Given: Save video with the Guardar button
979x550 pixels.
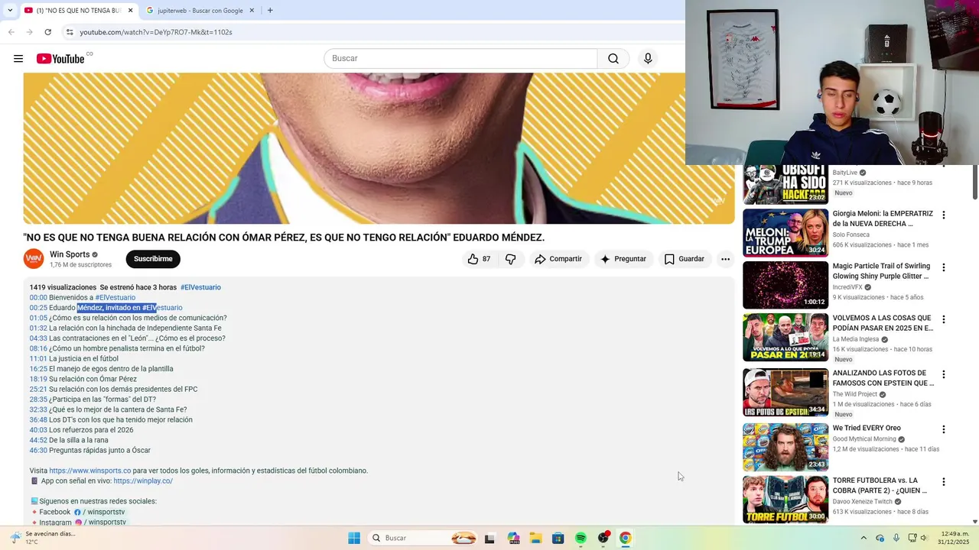Looking at the screenshot, I should click(684, 259).
